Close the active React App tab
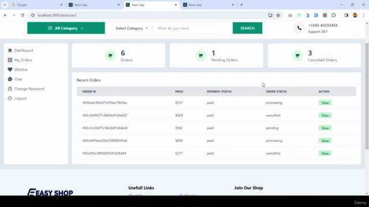 point(175,5)
